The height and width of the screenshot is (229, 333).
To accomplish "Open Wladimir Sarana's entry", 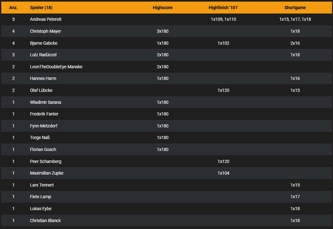I will point(45,102).
